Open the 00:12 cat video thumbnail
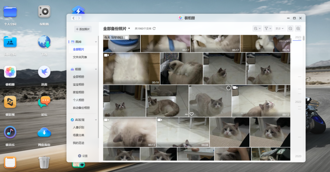 point(261,101)
